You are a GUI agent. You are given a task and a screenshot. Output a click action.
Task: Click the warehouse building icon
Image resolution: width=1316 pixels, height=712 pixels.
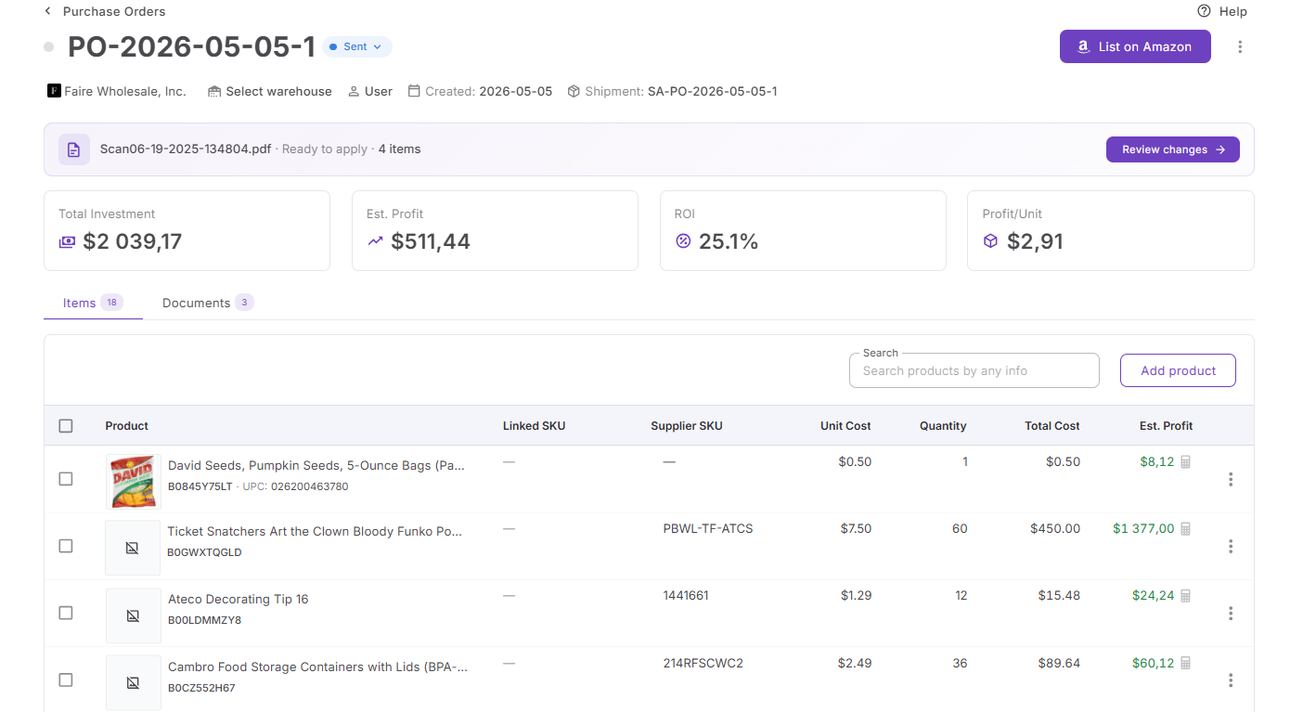tap(214, 91)
